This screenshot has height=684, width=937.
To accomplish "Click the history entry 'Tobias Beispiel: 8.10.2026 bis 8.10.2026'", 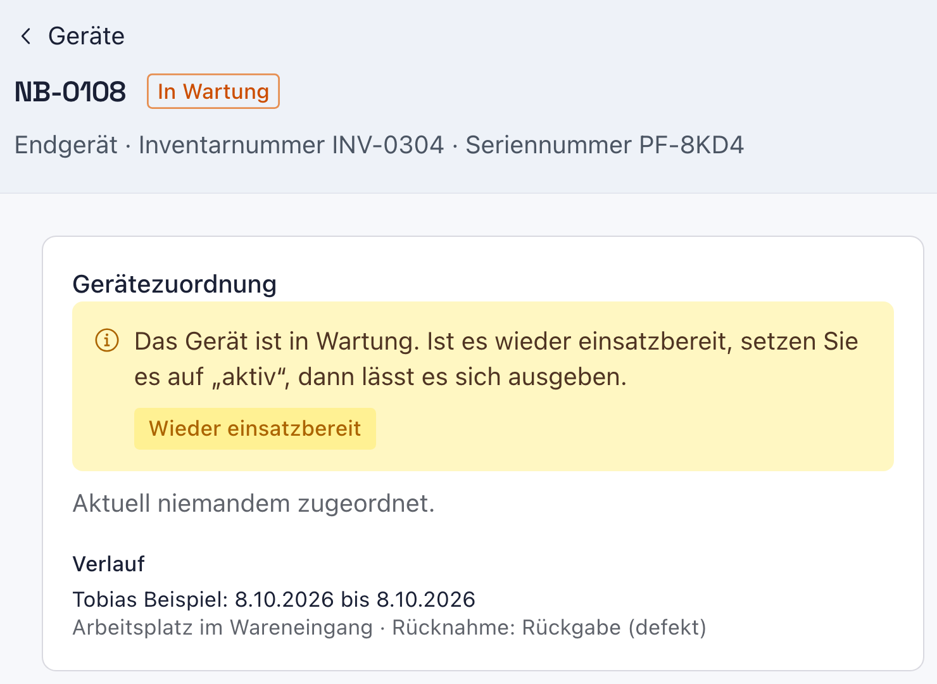I will pos(274,599).
